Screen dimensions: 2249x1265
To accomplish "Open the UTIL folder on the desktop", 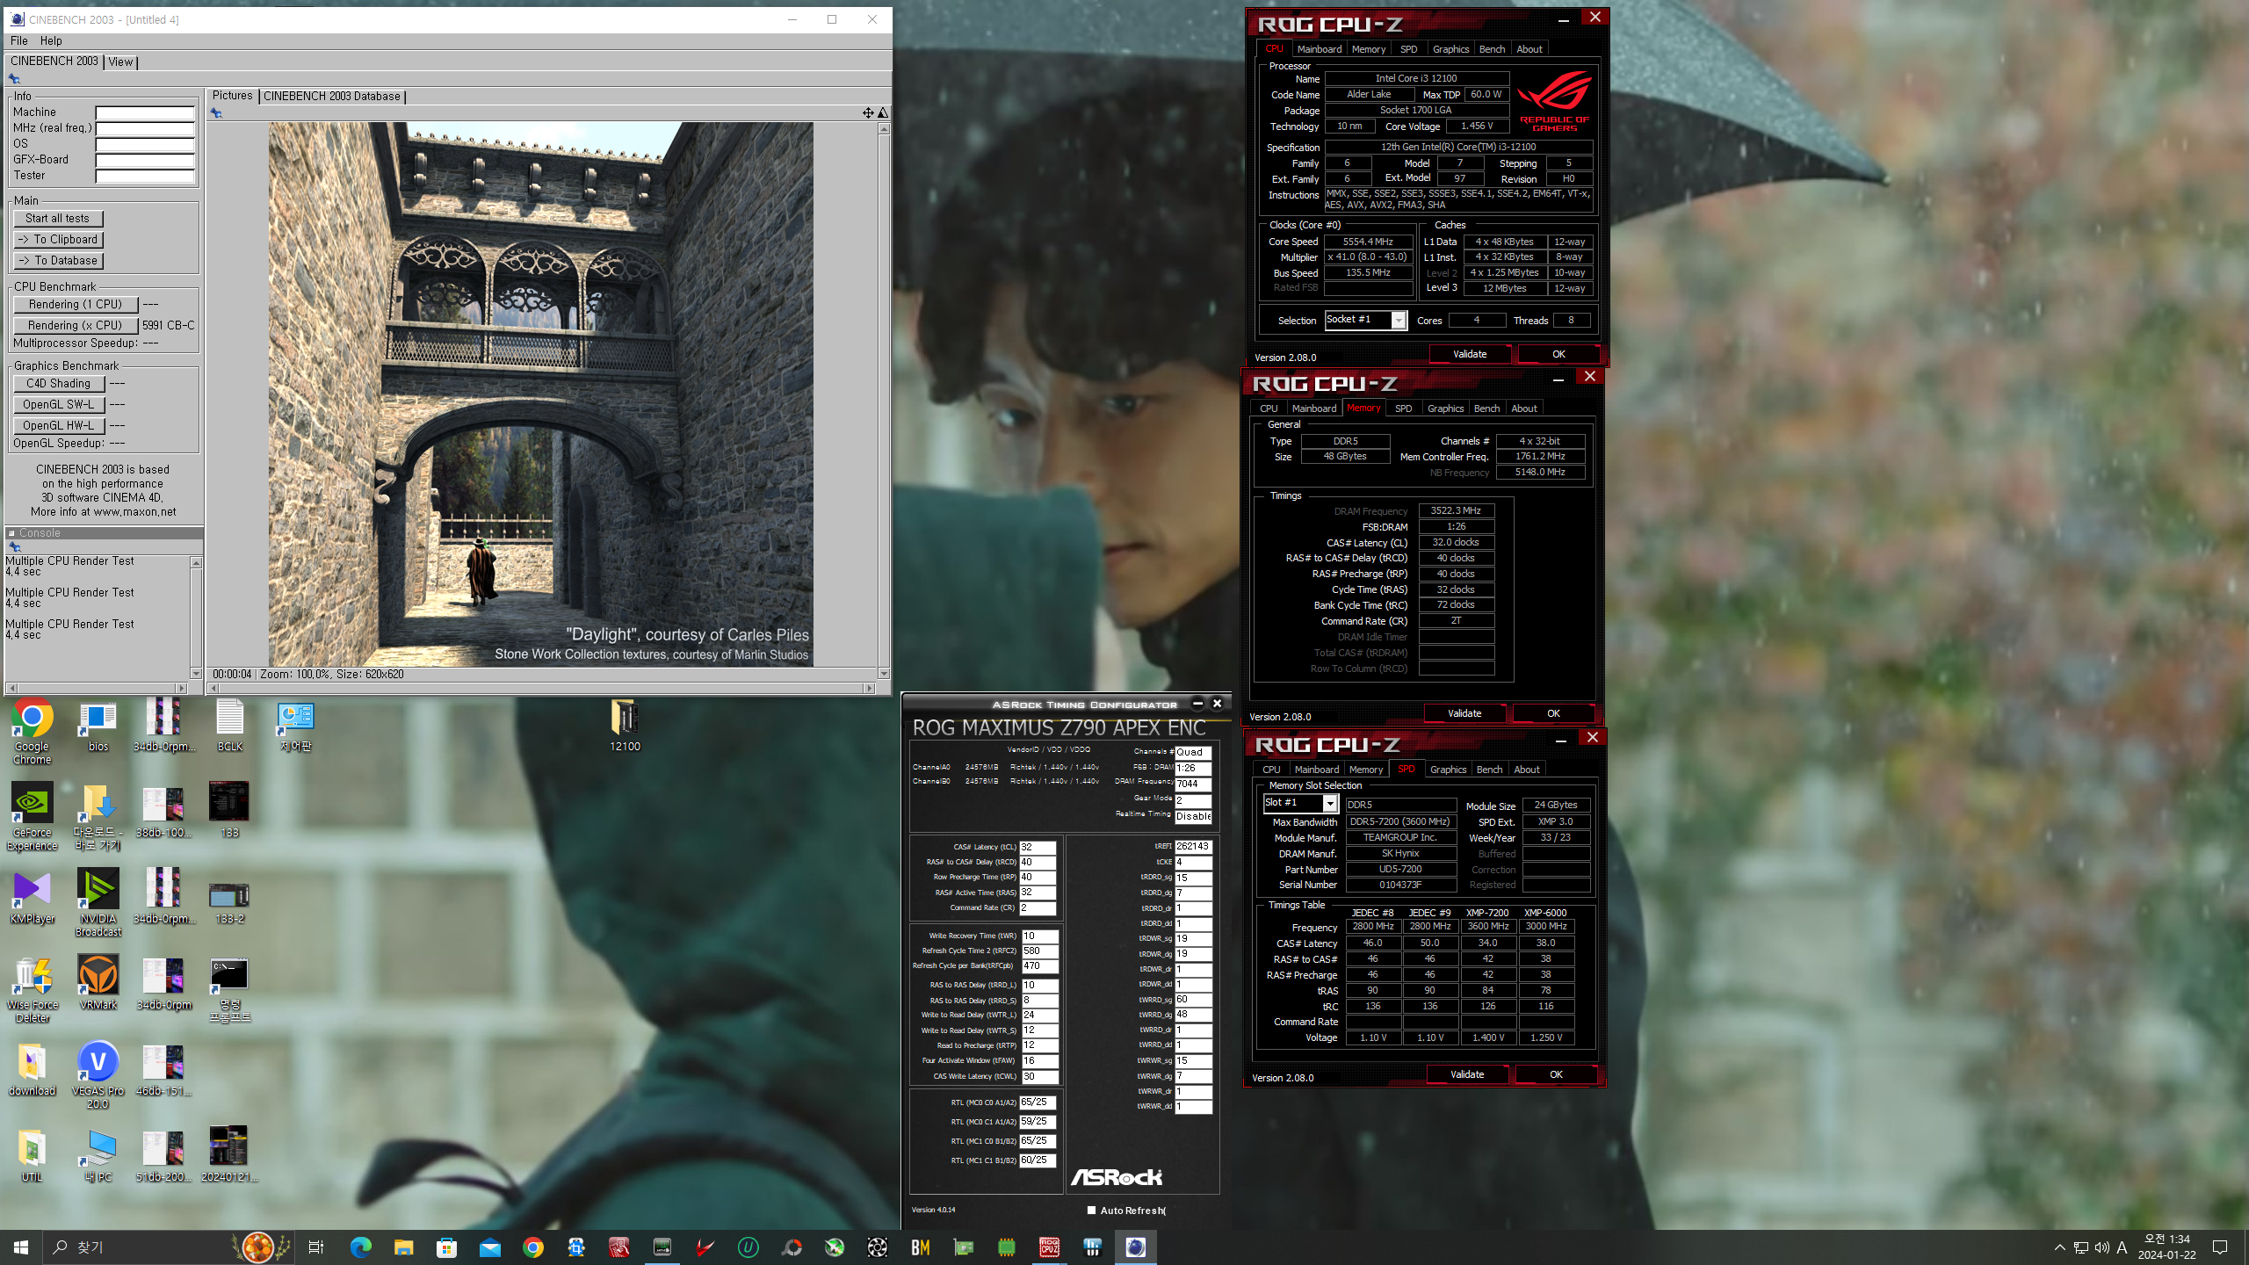I will (33, 1155).
